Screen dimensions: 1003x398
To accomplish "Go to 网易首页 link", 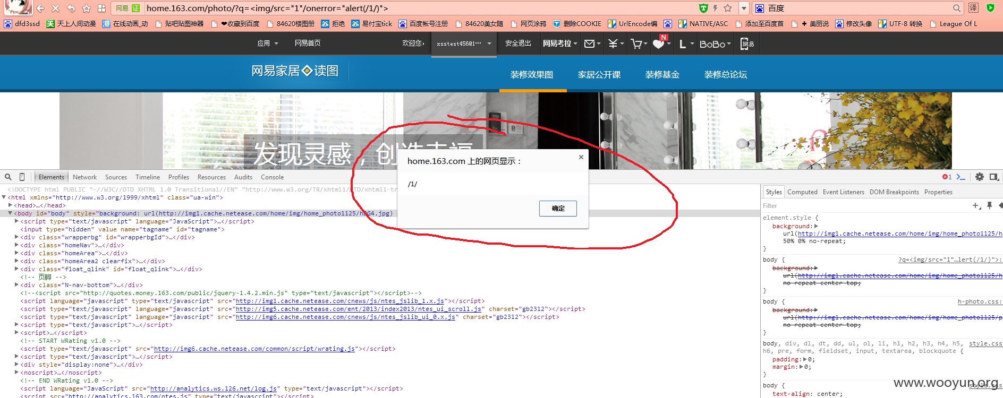I will 308,43.
